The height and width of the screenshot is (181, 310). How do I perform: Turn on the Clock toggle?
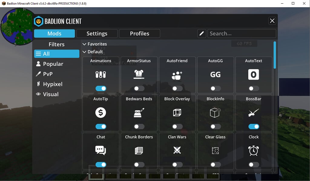coord(254,164)
